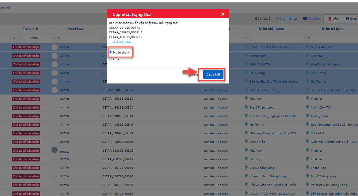Open the "*" filter dropdown under Người tạo
The width and height of the screenshot is (358, 196).
[57, 38]
